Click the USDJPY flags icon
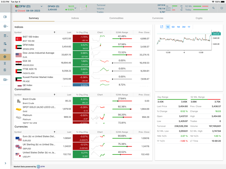The image size is (226, 169). click(x=18, y=155)
